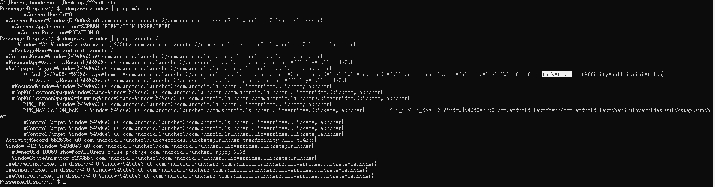Click the mOwnerUid=10069 line

tap(129, 152)
